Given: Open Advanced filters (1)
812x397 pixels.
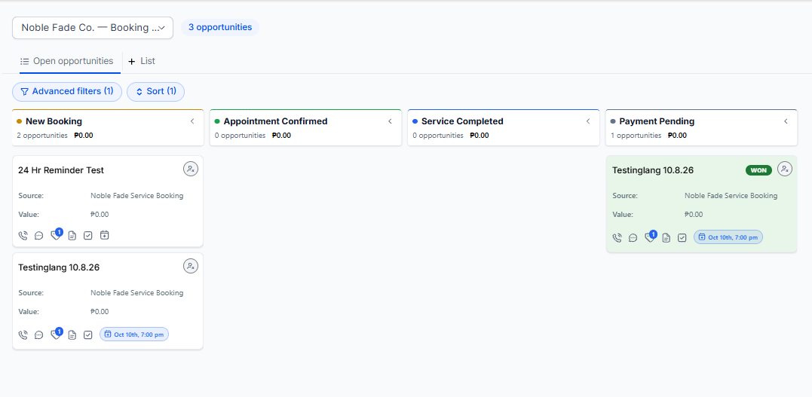Looking at the screenshot, I should click(67, 92).
